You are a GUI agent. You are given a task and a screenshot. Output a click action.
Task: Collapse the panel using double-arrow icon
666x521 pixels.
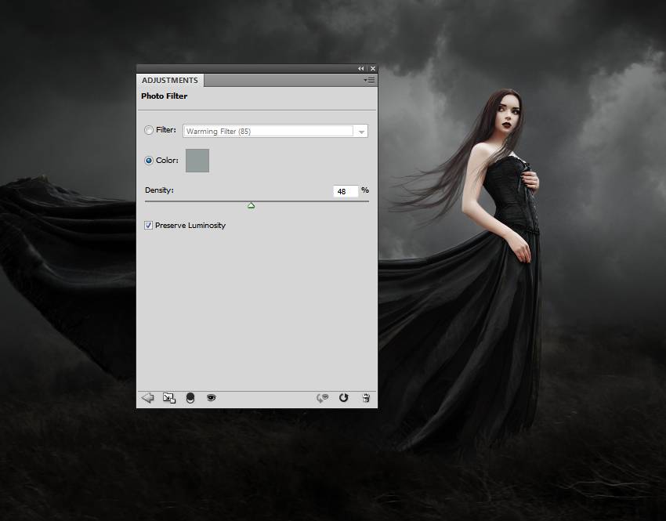click(x=361, y=69)
